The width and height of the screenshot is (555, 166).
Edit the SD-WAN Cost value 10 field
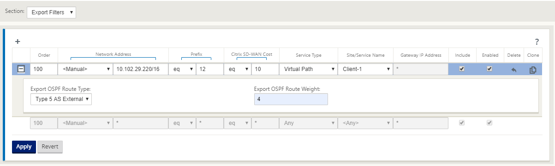tap(265, 69)
